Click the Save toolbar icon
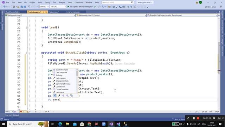This screenshot has width=225, height=127. (21, 7)
